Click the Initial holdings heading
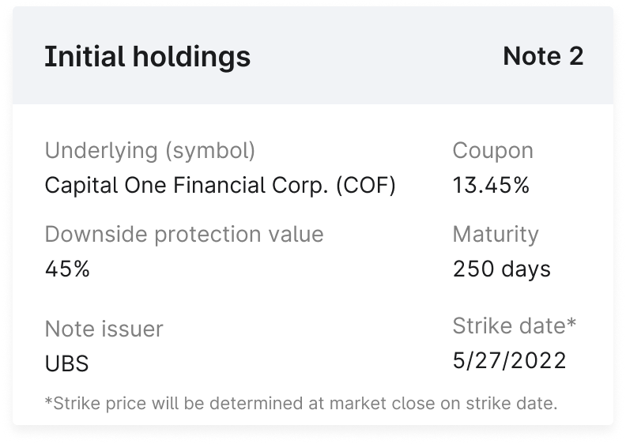 click(147, 57)
